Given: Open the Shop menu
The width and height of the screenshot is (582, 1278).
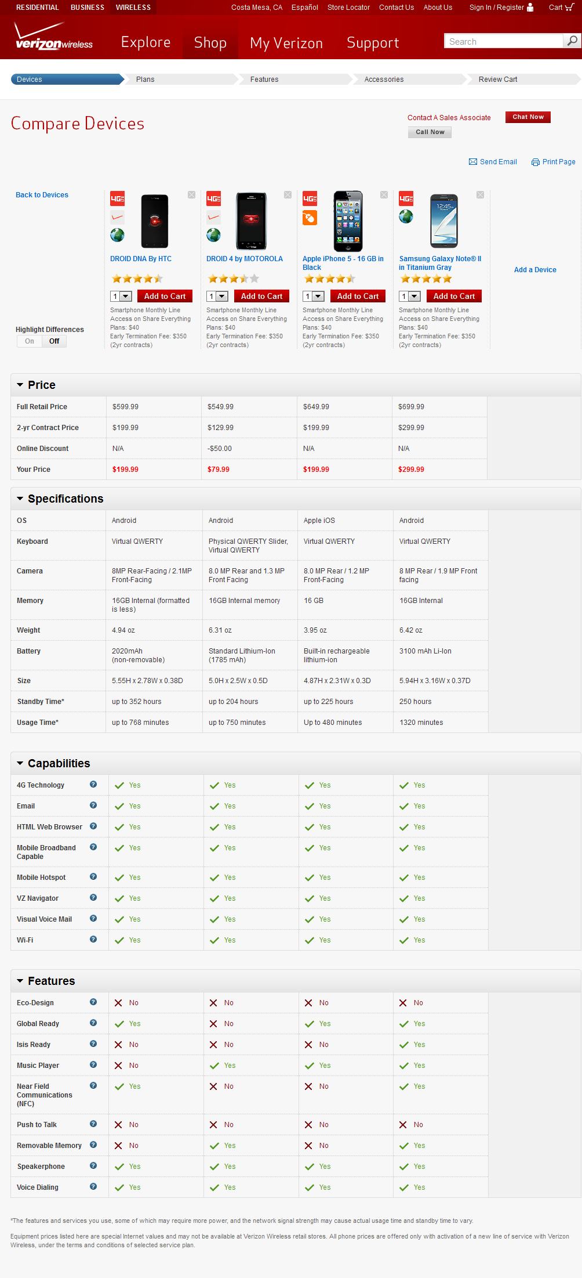Looking at the screenshot, I should point(210,43).
